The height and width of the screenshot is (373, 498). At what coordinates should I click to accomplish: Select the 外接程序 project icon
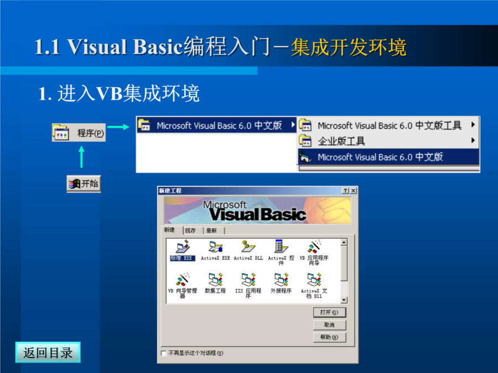pos(281,279)
